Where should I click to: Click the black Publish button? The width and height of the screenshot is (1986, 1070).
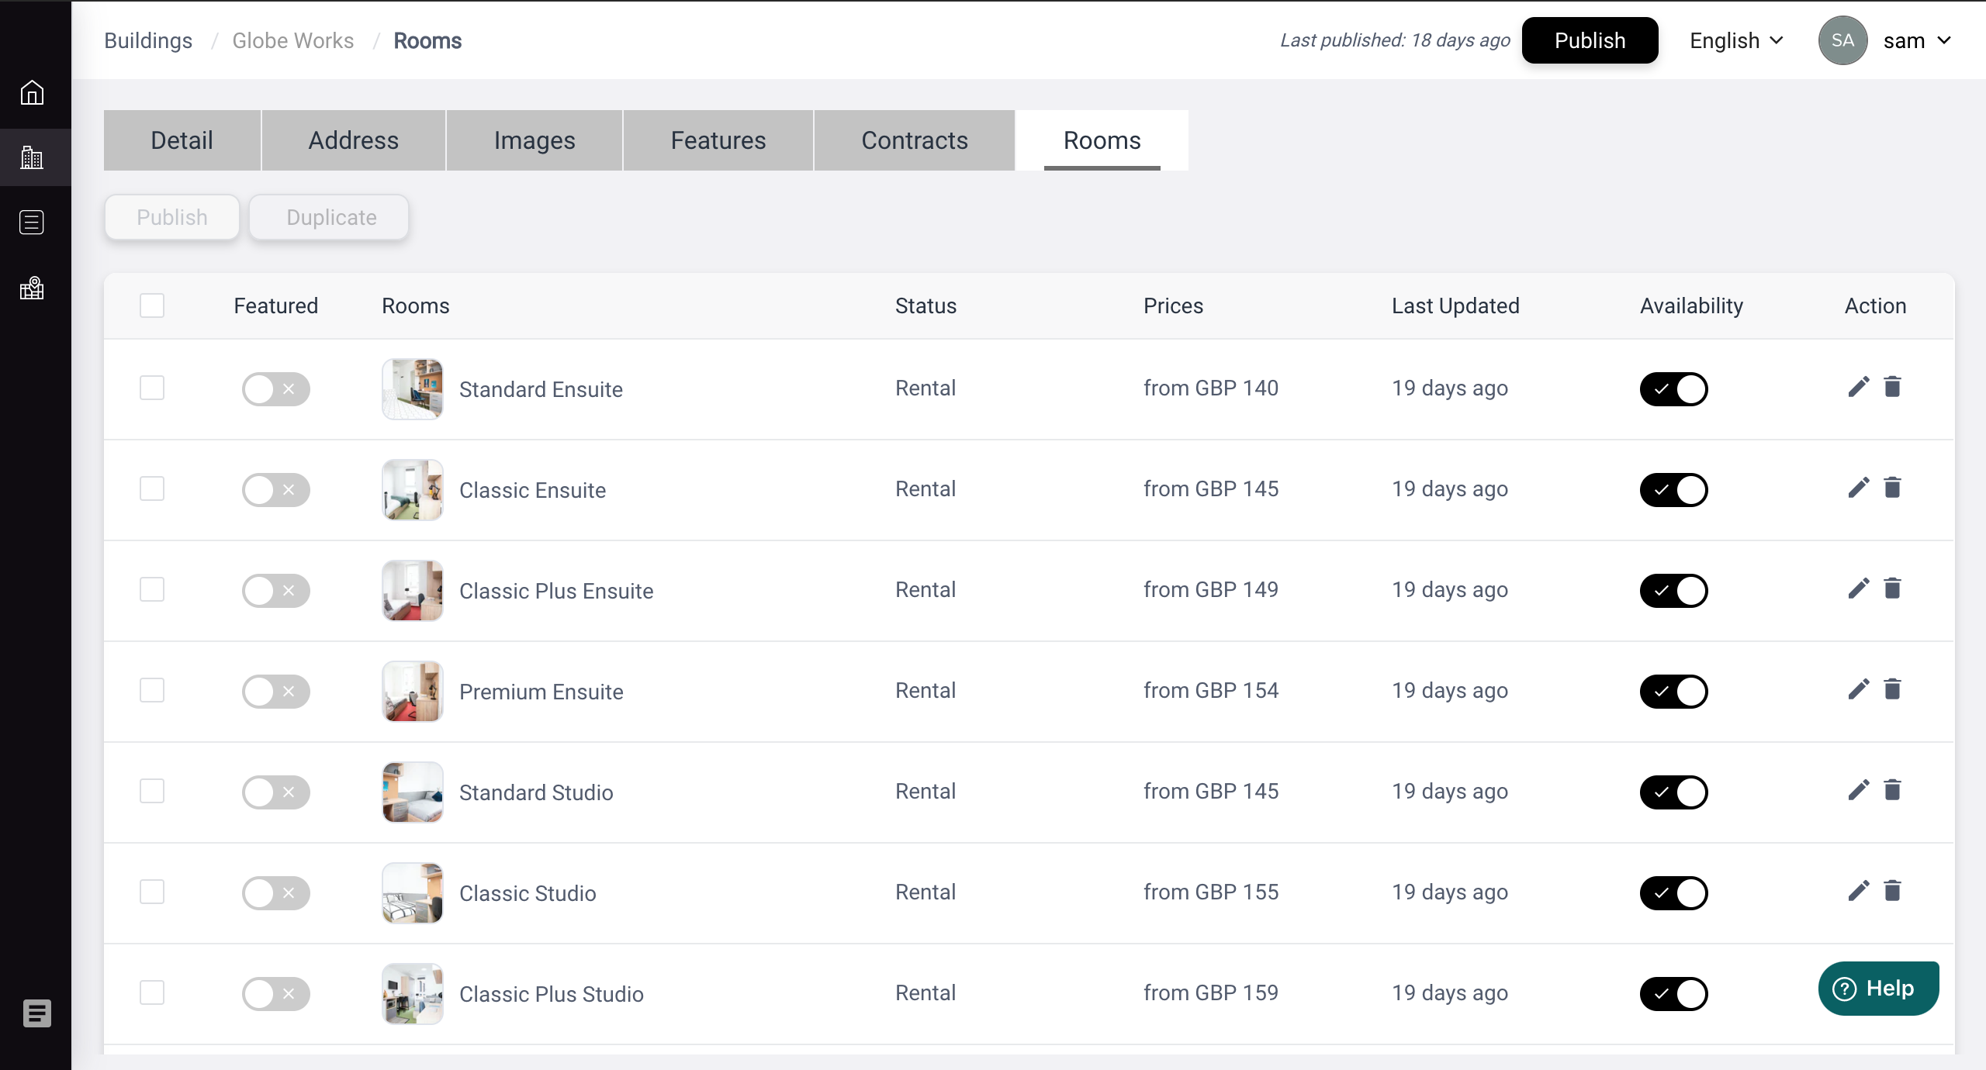tap(1590, 40)
